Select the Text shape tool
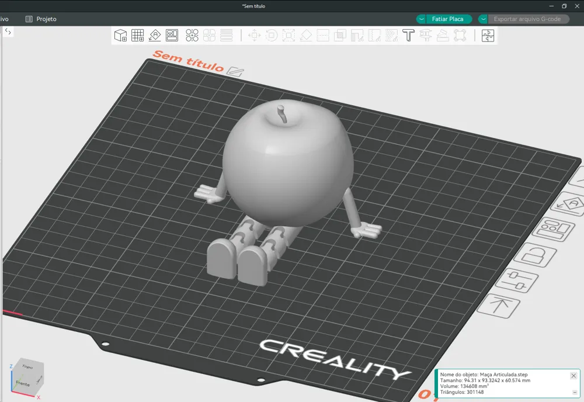Image resolution: width=584 pixels, height=402 pixels. pos(409,36)
